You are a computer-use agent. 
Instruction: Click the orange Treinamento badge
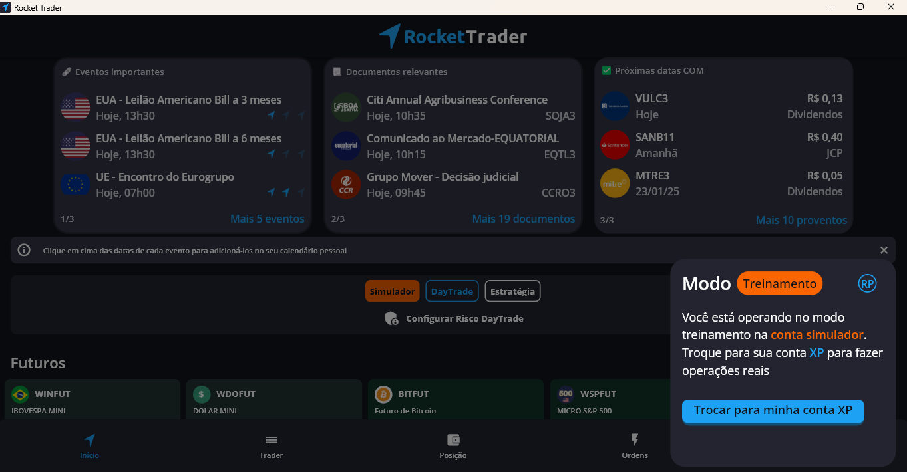tap(780, 284)
